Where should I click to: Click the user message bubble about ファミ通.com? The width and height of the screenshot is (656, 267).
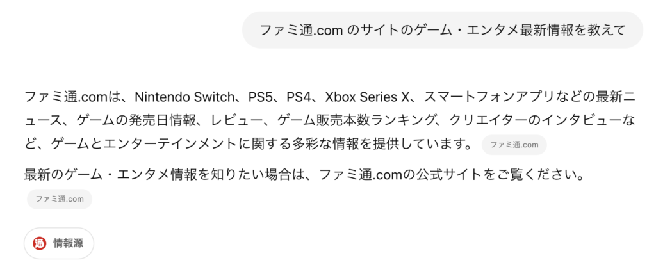(x=442, y=29)
